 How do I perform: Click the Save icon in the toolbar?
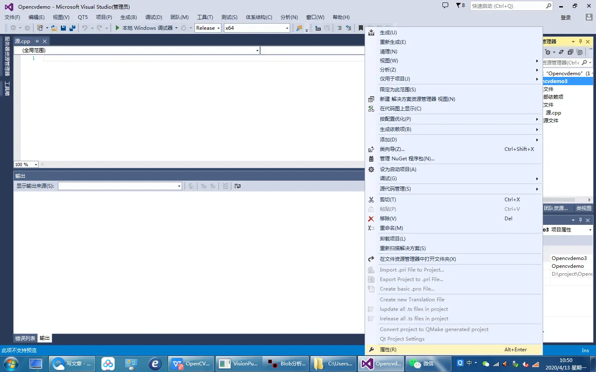coord(63,28)
